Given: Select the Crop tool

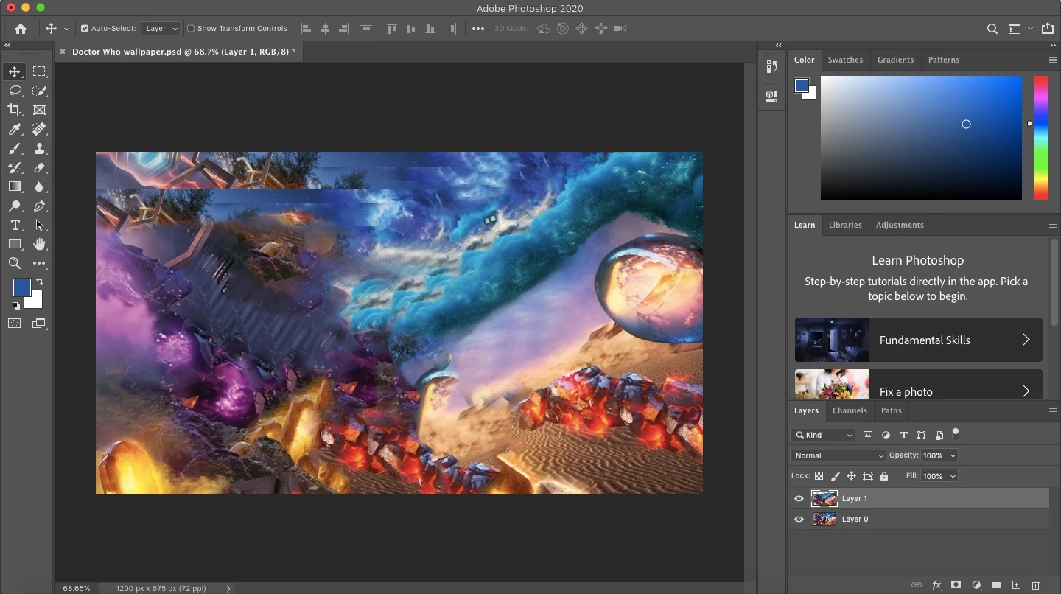Looking at the screenshot, I should coord(15,110).
